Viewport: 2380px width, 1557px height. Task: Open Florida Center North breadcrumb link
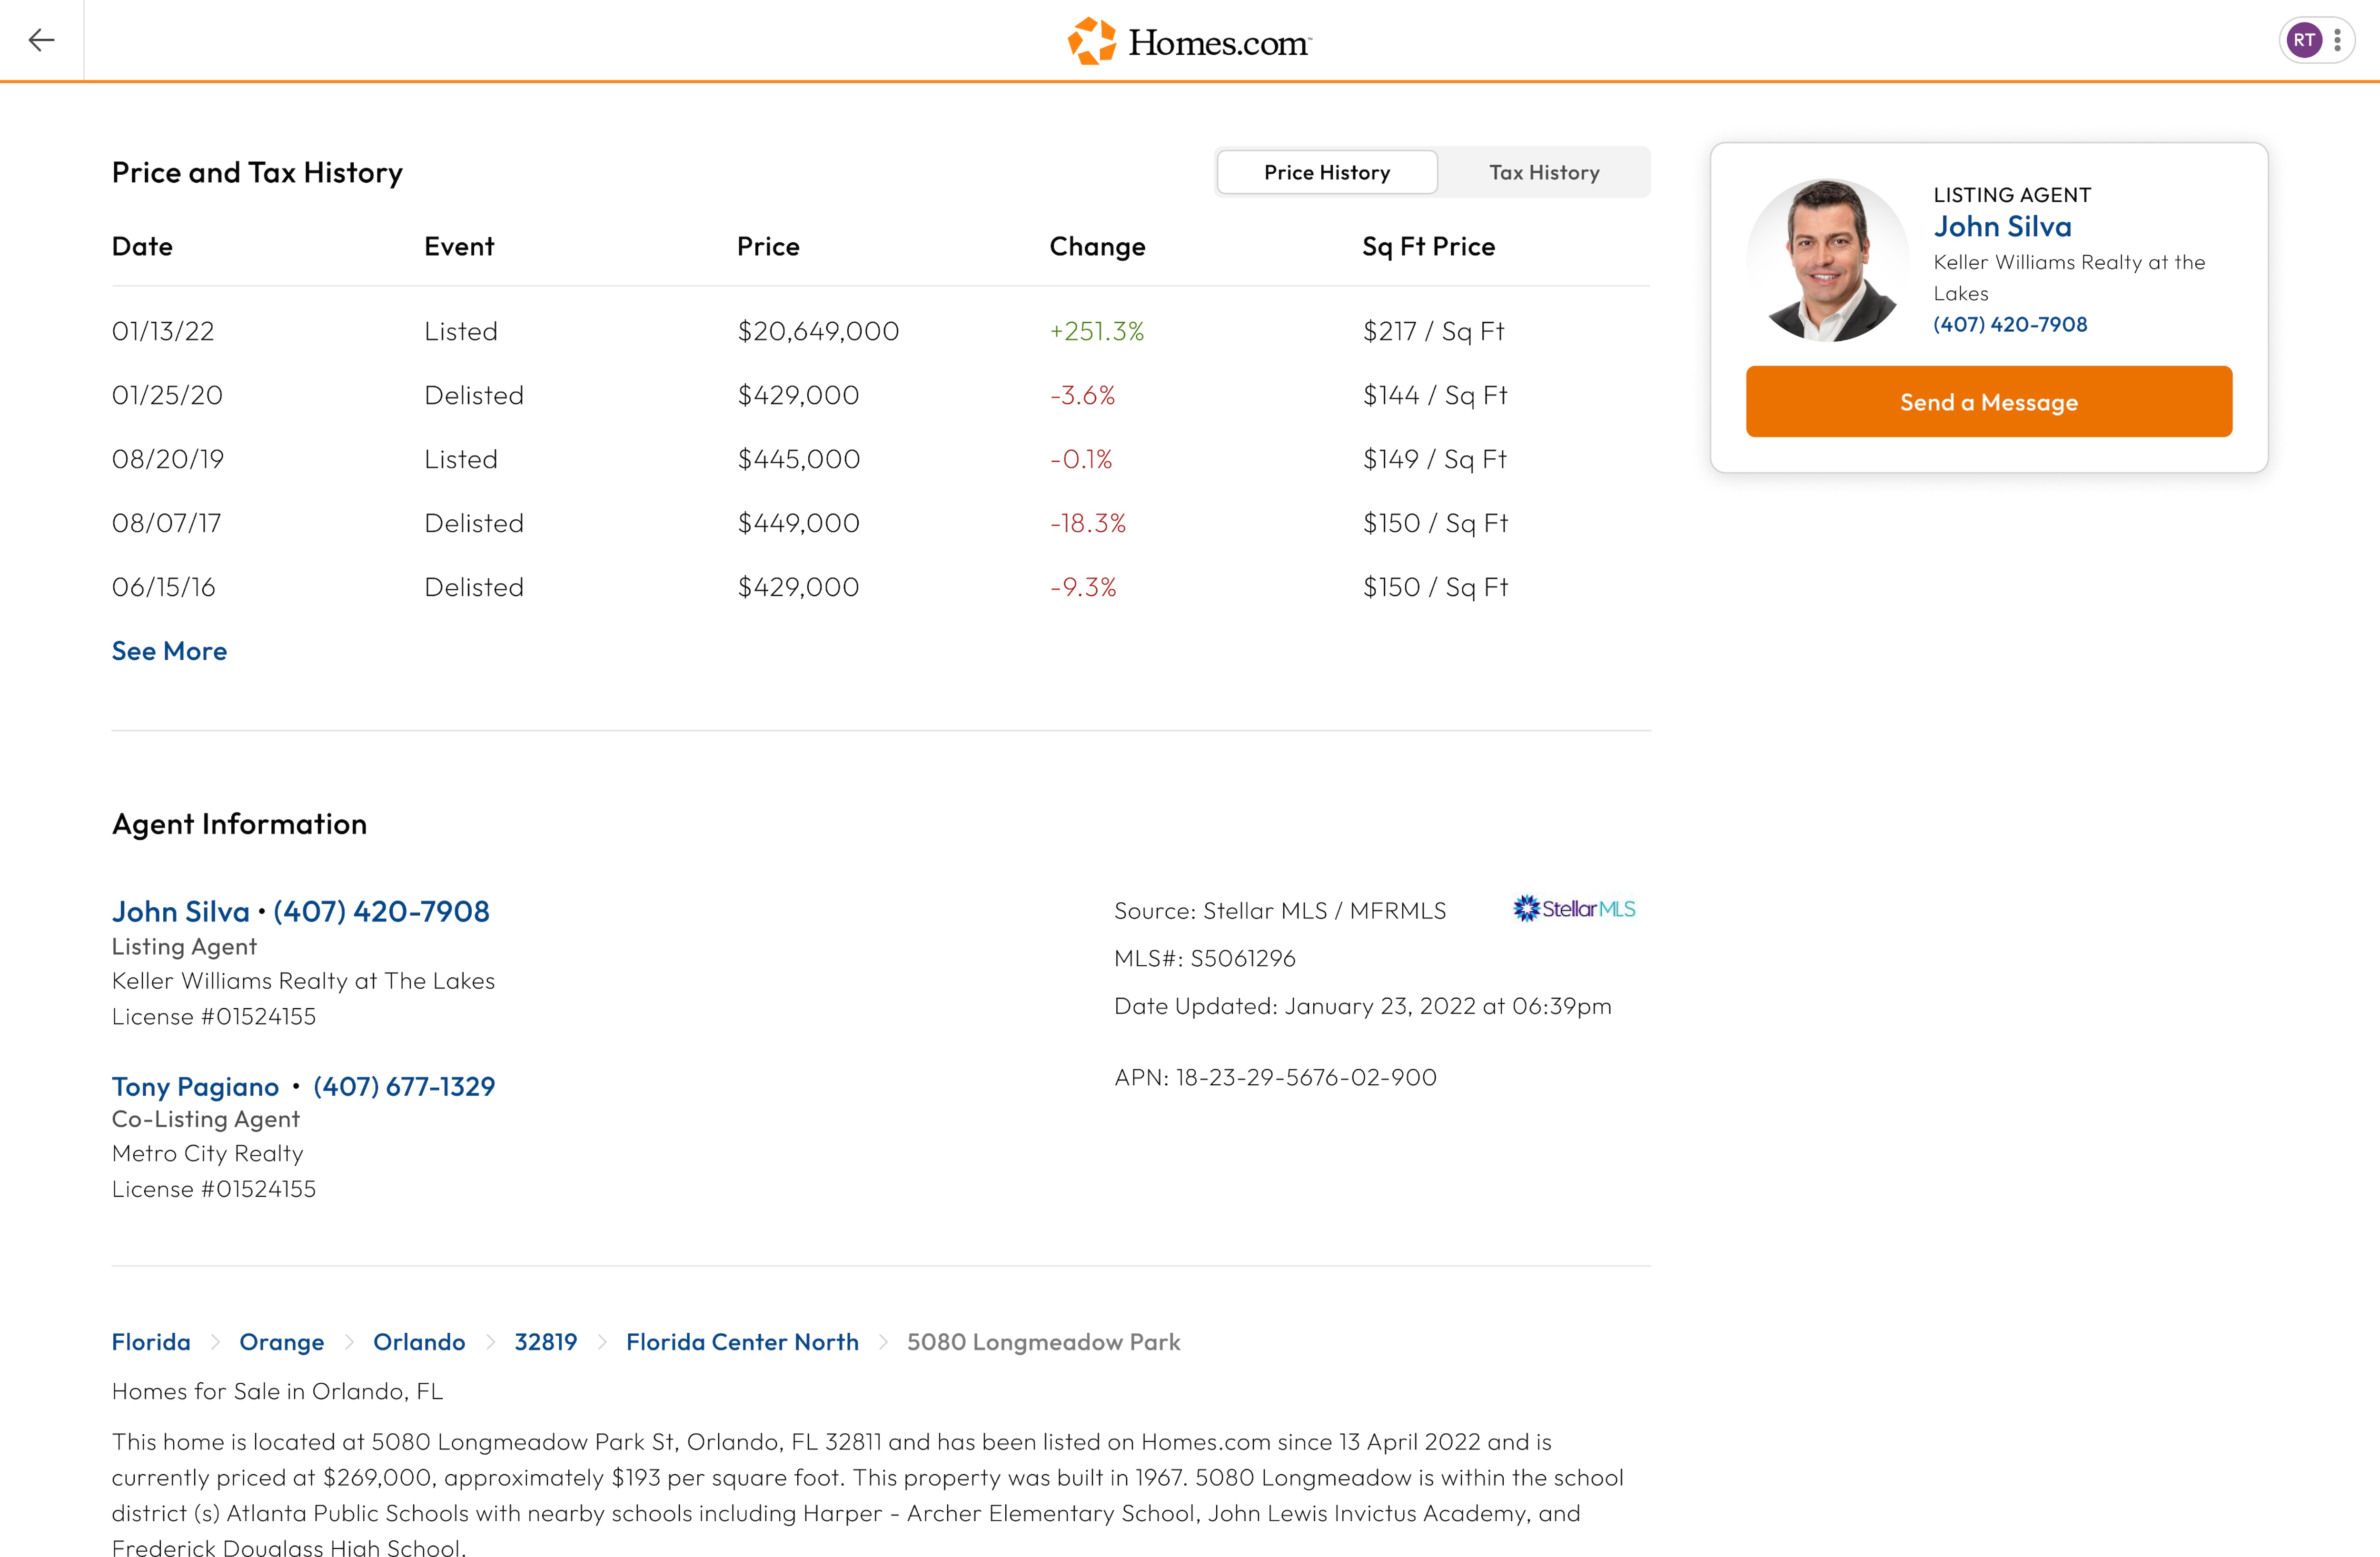tap(742, 1342)
